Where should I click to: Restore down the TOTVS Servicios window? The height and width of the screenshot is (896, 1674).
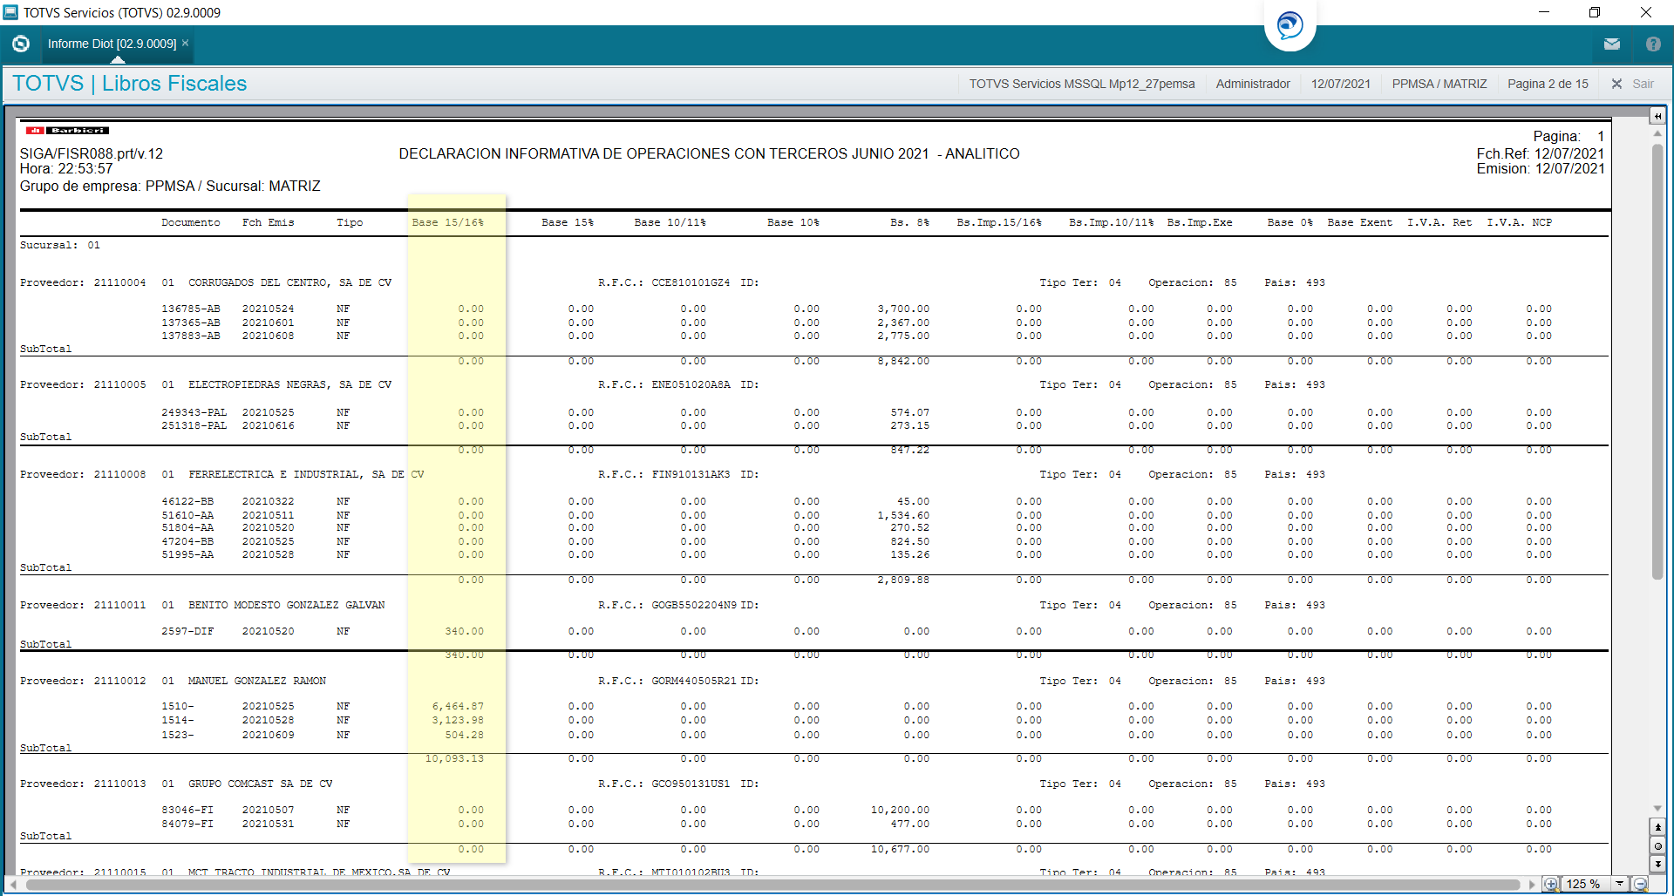coord(1594,12)
